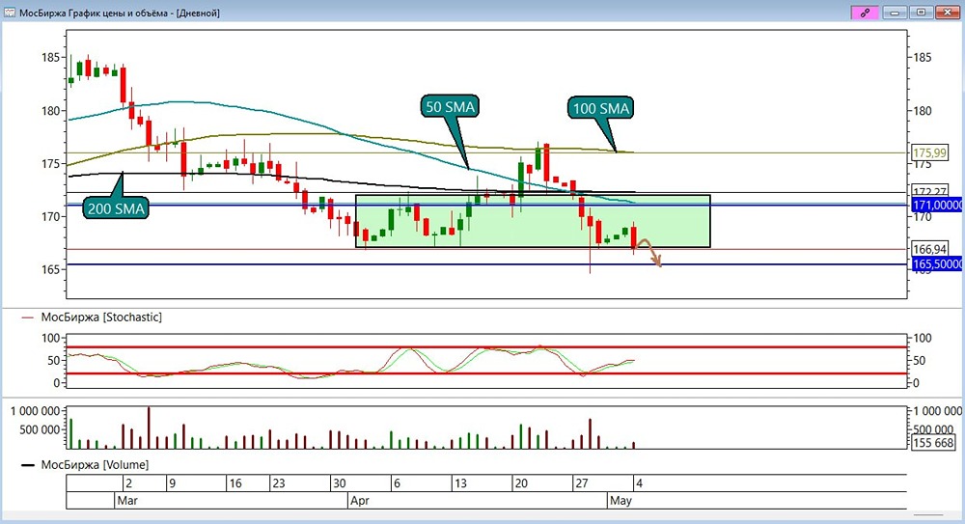Click the 166,94 price tag on right axis

click(929, 249)
